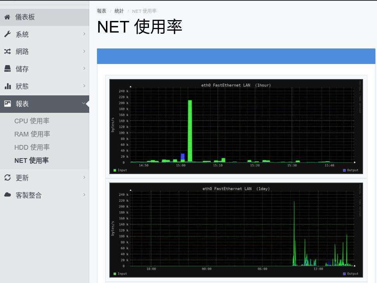Expand the 客製整合 menu chevron
377x283 pixels.
(84, 195)
